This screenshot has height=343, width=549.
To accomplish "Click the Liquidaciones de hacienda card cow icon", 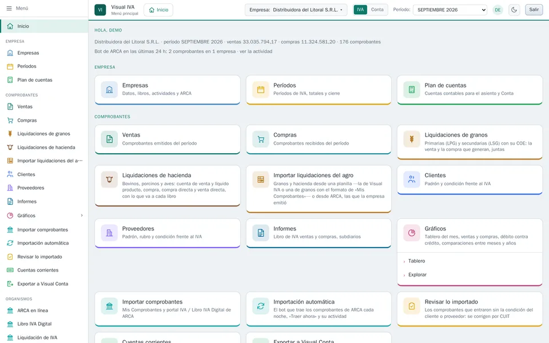I will [109, 180].
